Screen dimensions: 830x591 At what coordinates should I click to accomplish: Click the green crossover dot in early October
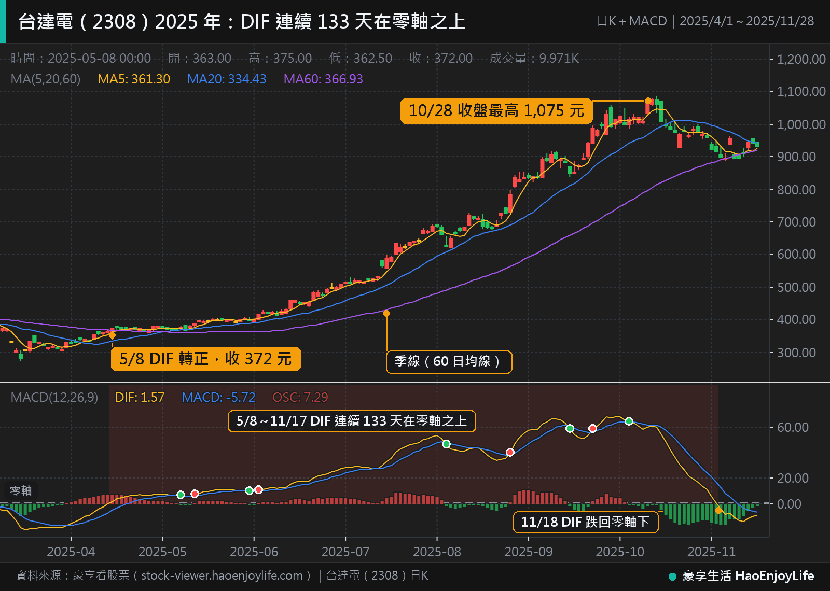click(x=629, y=421)
